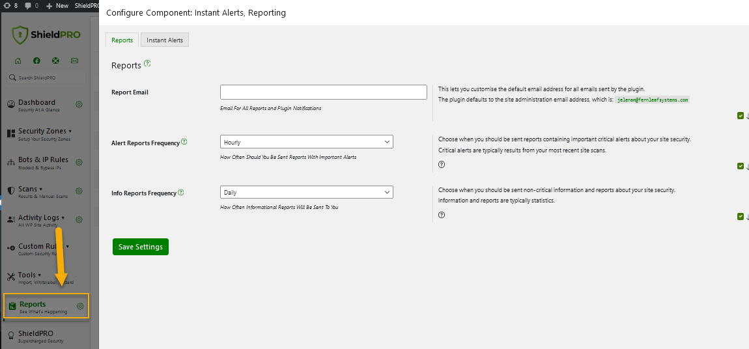Open Reports item in sidebar
Screen dimensions: 749x349
pos(46,307)
